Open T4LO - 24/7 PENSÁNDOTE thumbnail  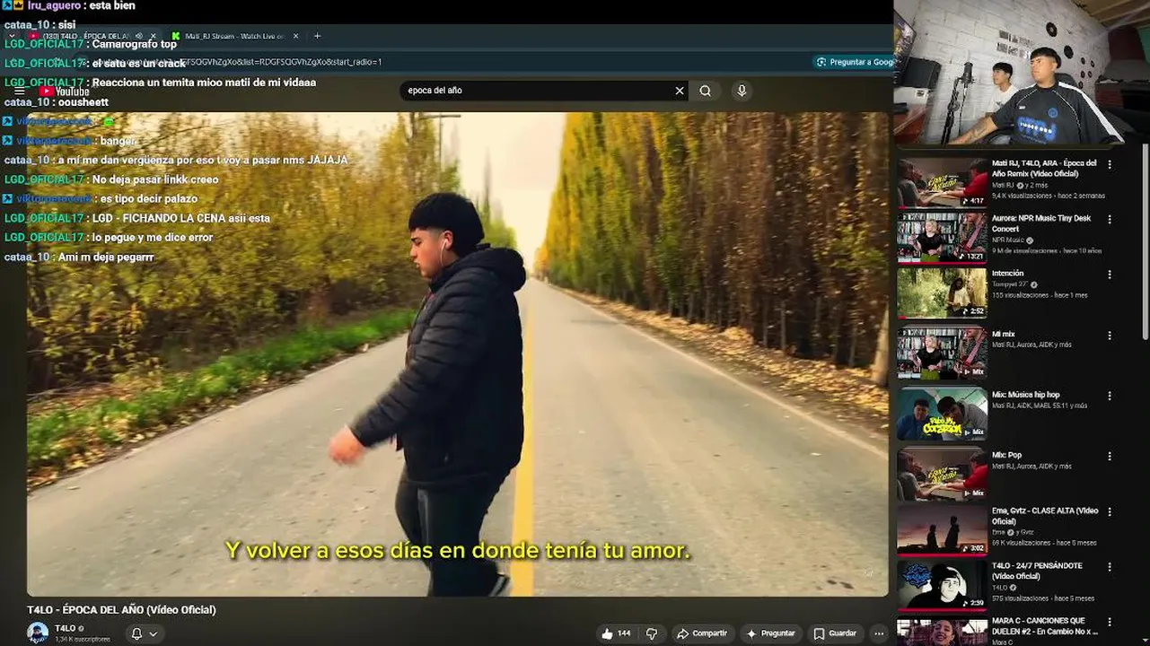point(942,585)
